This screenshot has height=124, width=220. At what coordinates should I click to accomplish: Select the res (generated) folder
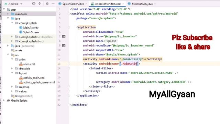pyautogui.click(x=24, y=96)
